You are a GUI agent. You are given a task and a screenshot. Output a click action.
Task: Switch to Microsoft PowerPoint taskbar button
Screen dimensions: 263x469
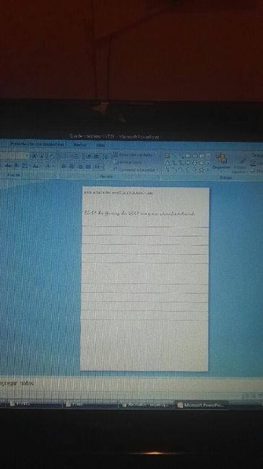[x=202, y=406]
